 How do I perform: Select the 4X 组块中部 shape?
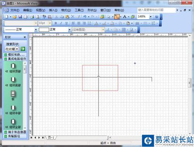tap(13, 110)
